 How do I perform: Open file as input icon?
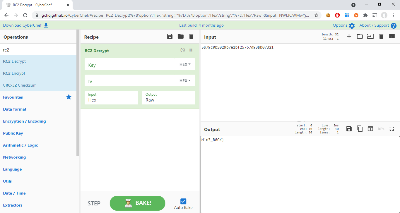[370, 36]
